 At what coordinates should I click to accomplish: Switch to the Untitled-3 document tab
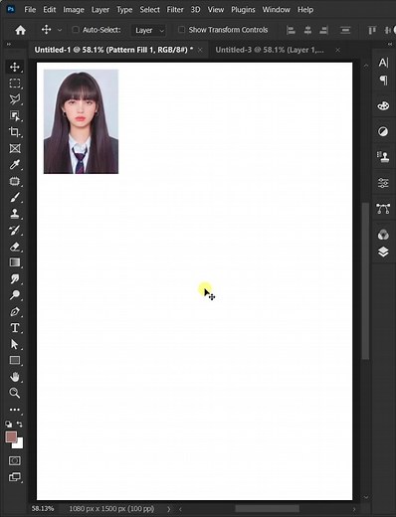pos(270,50)
